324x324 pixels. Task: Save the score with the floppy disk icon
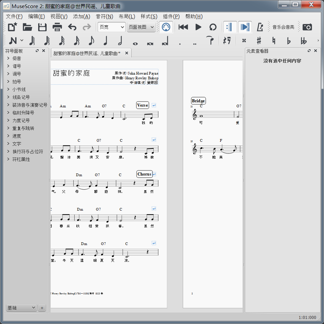coord(42,27)
